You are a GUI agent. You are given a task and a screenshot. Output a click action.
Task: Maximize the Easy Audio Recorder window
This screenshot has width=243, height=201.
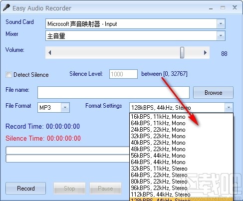tap(223, 7)
